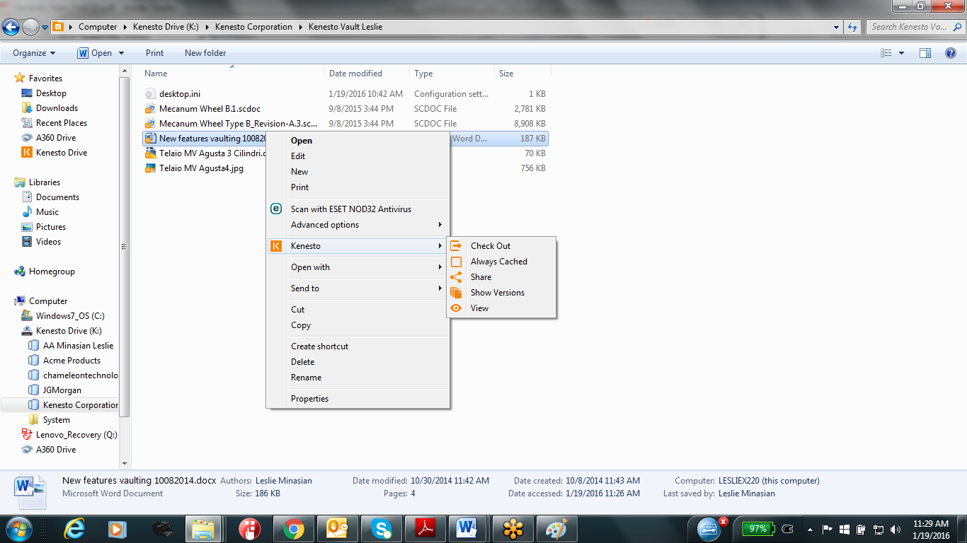Choose Open from the context menu
The height and width of the screenshot is (543, 967).
[302, 141]
